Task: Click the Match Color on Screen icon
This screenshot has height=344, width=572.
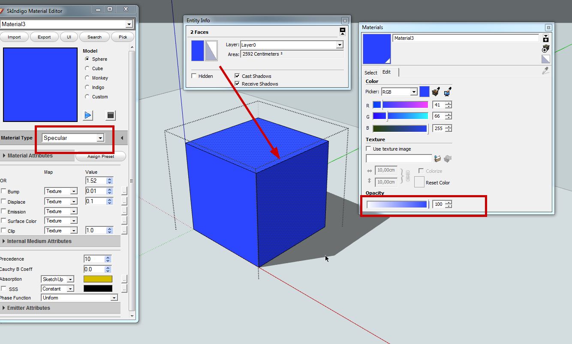Action: (x=448, y=92)
